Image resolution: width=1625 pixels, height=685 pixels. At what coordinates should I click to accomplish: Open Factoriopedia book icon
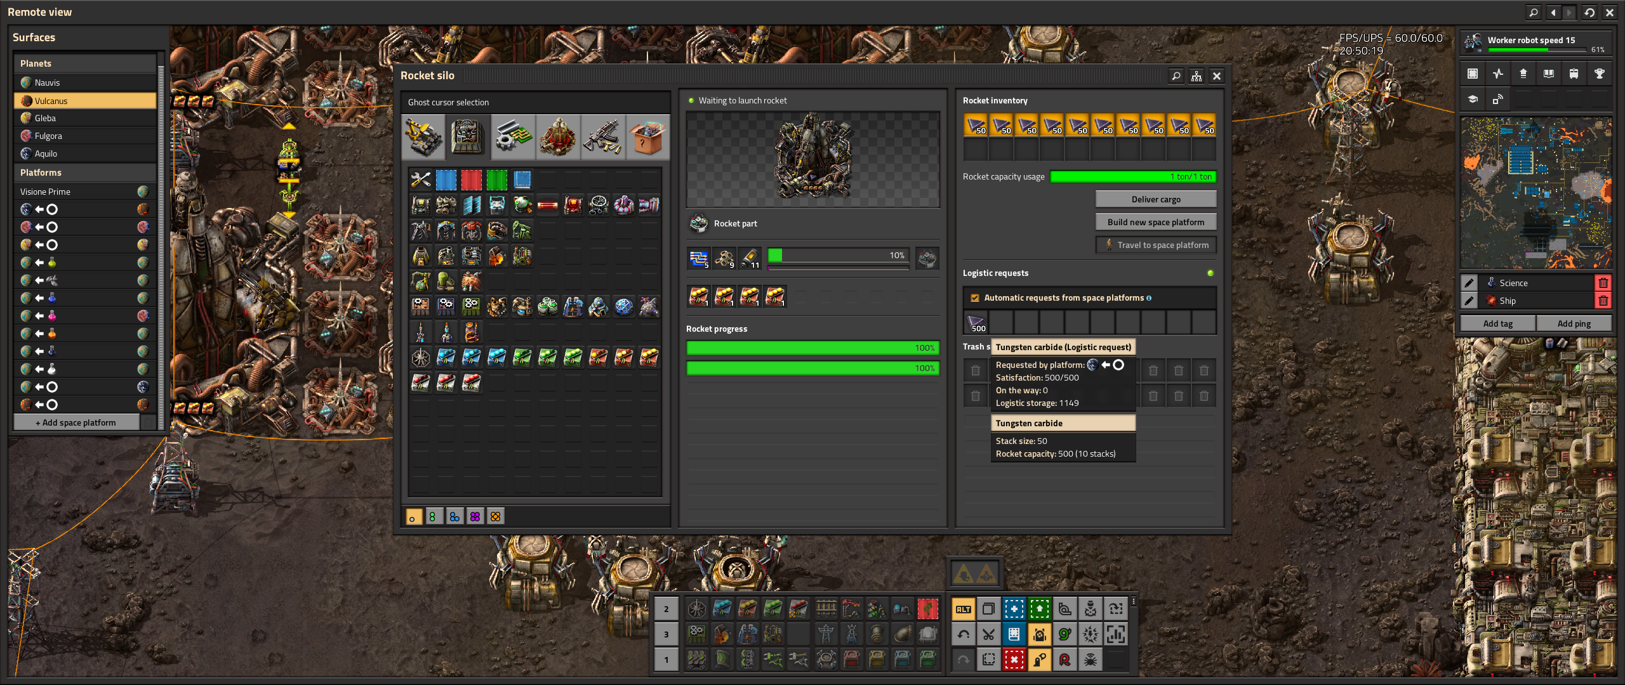click(1549, 74)
